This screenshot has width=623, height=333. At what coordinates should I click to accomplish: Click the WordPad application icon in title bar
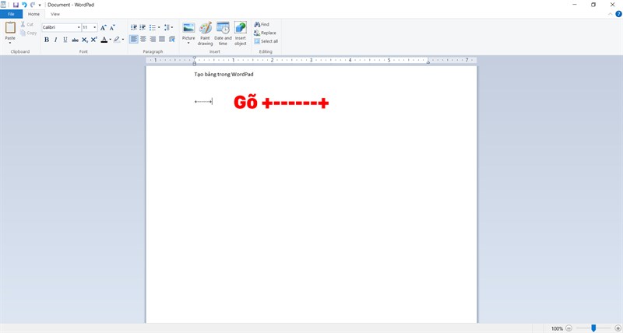[x=4, y=5]
